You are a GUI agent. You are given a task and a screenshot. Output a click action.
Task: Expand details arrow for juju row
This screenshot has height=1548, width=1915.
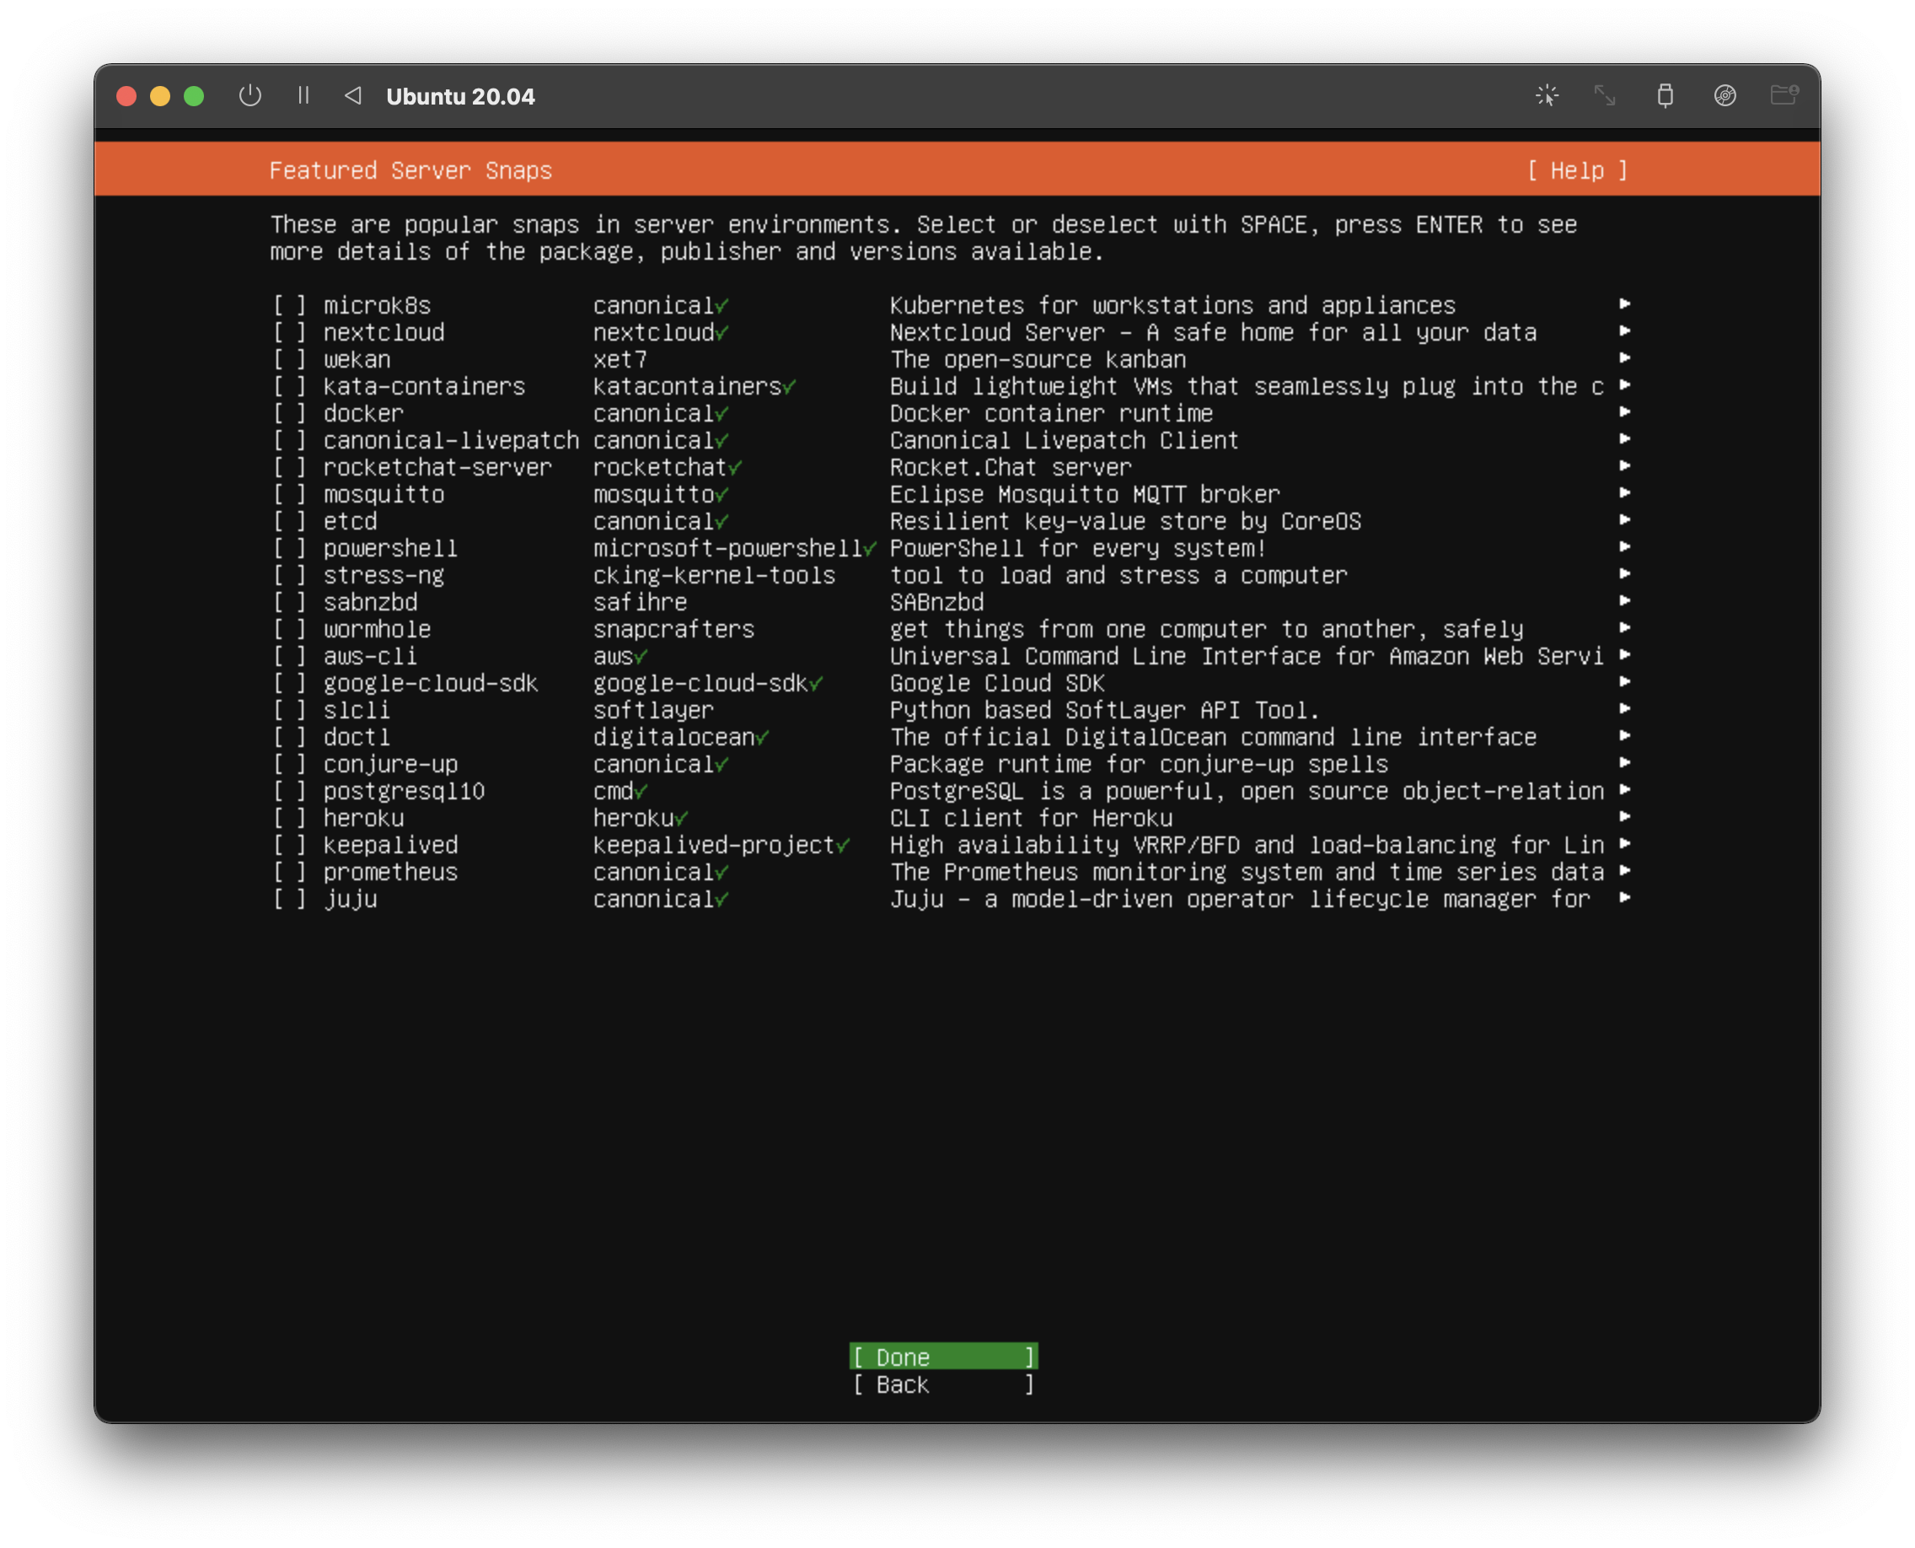pyautogui.click(x=1624, y=898)
